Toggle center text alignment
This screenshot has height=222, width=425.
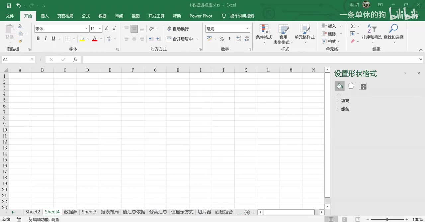coord(134,39)
